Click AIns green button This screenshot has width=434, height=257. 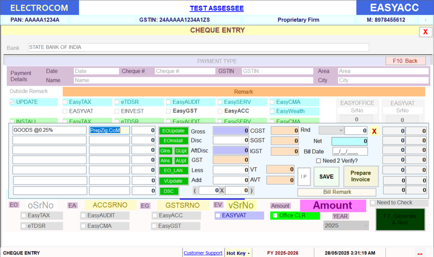(165, 161)
